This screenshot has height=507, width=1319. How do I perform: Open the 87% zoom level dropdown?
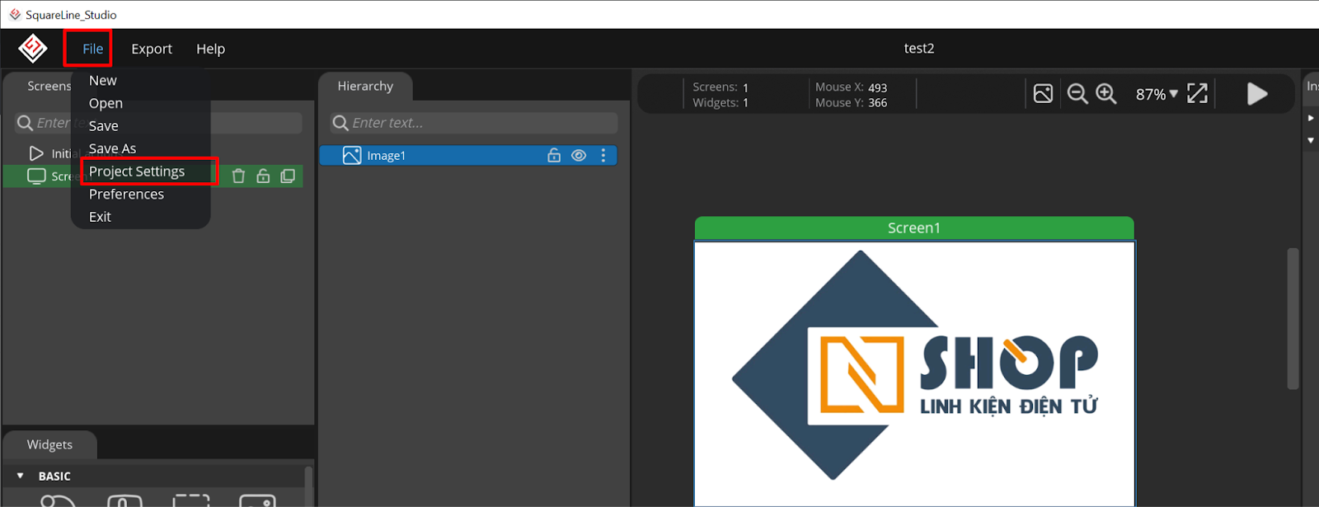(1157, 94)
